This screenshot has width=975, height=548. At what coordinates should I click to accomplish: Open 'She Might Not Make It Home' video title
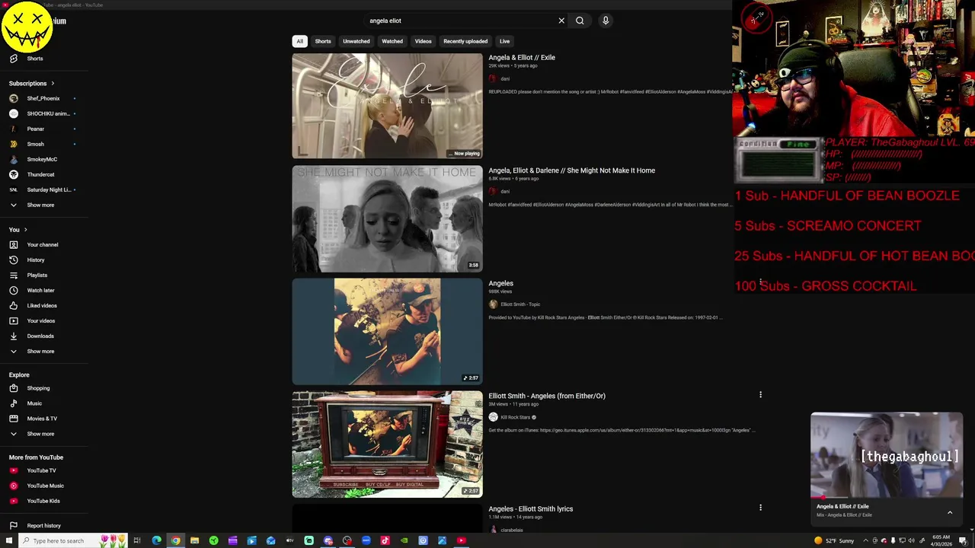[x=571, y=170]
